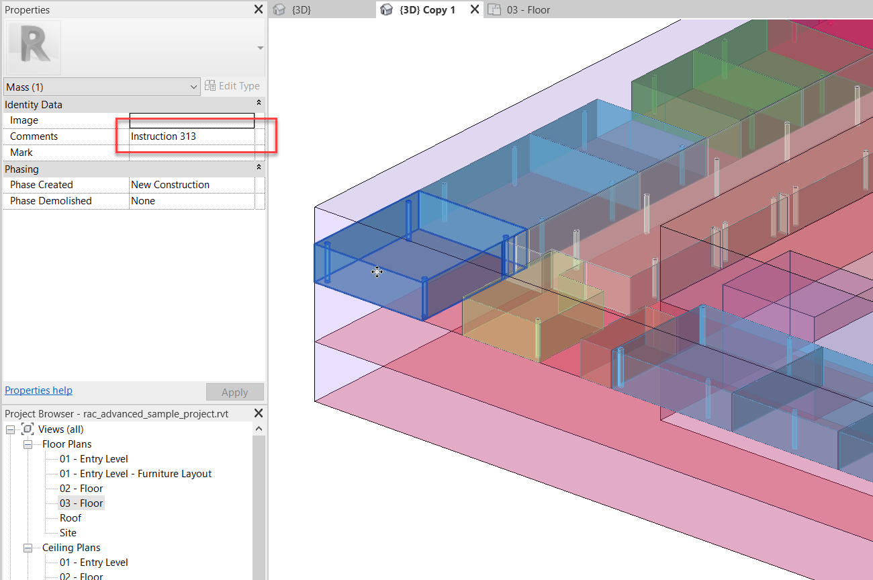
Task: Click the Edit Type button
Action: [232, 86]
